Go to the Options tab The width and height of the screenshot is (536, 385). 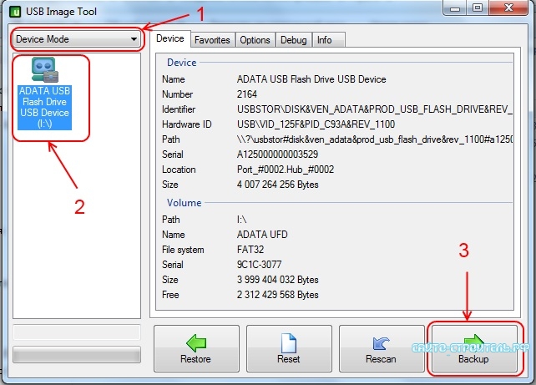pyautogui.click(x=255, y=40)
